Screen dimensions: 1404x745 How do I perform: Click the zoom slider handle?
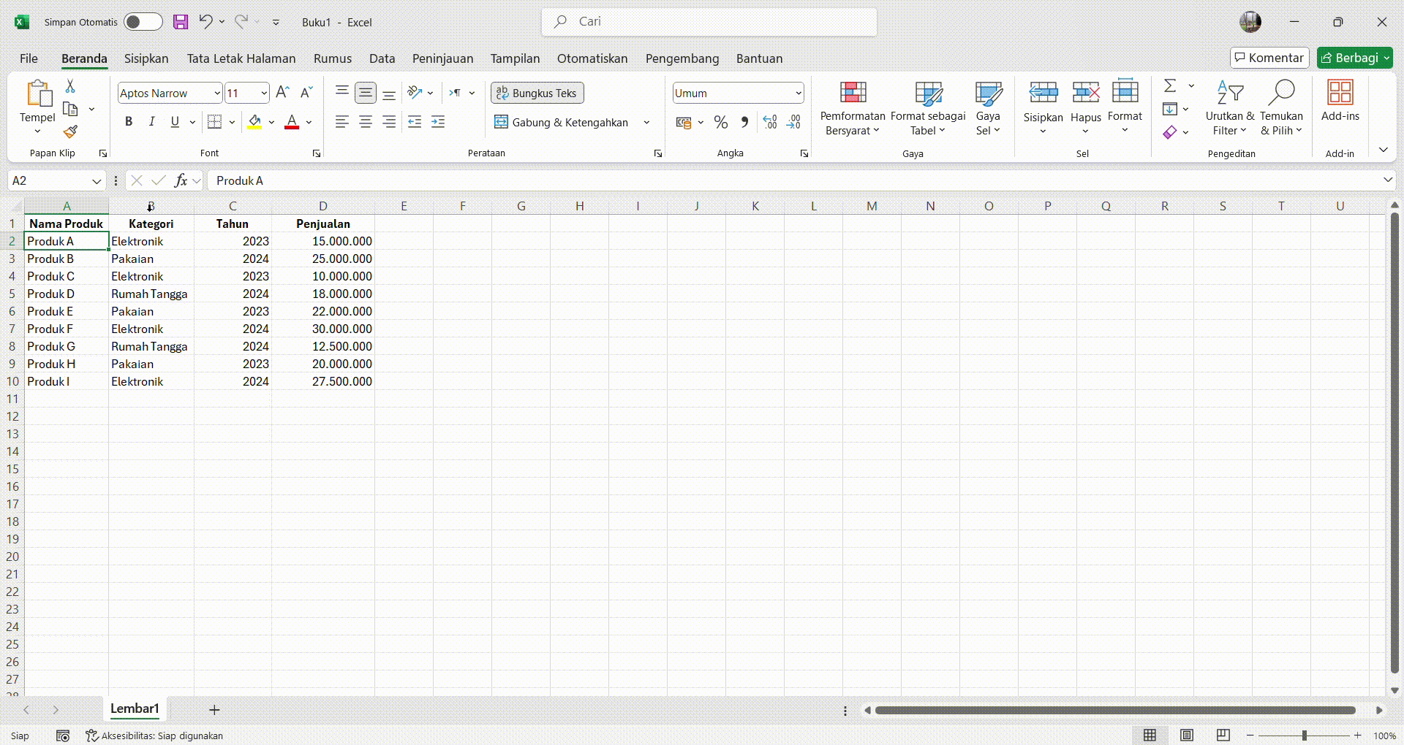coord(1304,736)
